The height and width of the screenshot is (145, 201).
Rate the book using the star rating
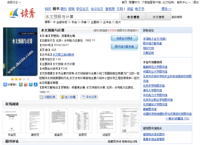pyautogui.click(x=20, y=79)
